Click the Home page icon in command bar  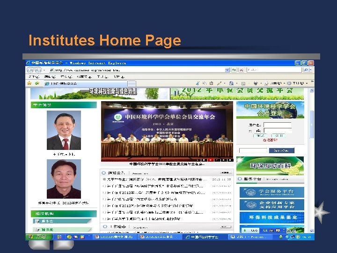(x=231, y=83)
